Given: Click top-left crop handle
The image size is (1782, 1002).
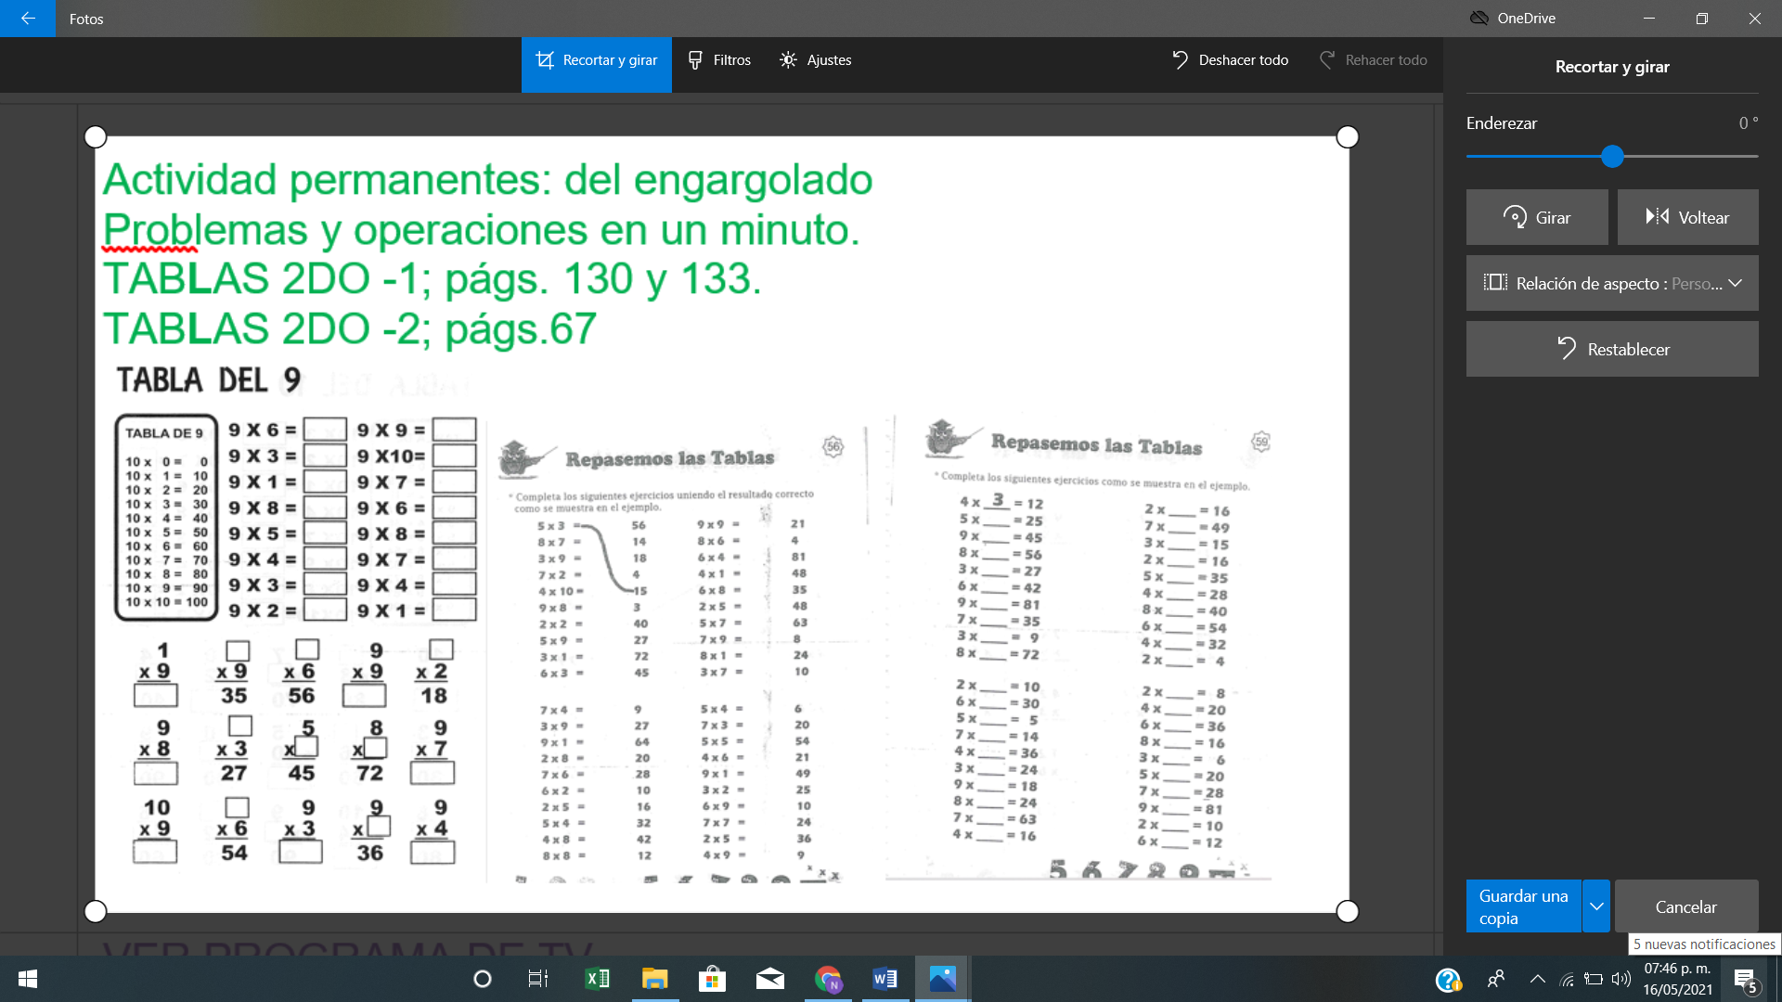Looking at the screenshot, I should 96,137.
